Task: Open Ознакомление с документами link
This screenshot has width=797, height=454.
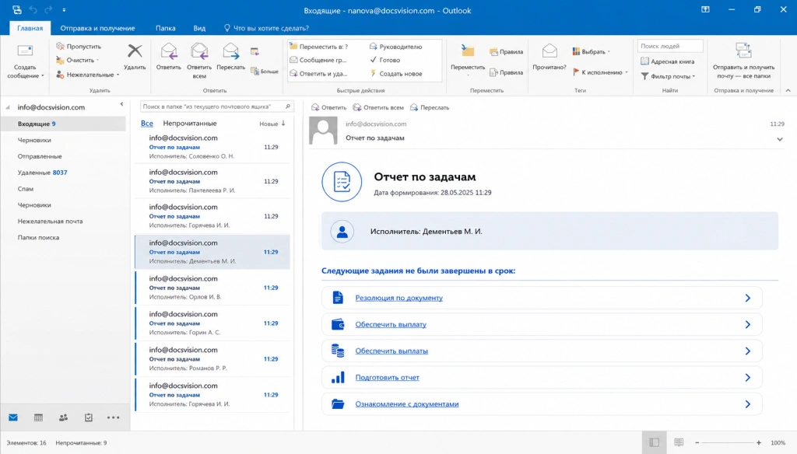Action: point(406,403)
